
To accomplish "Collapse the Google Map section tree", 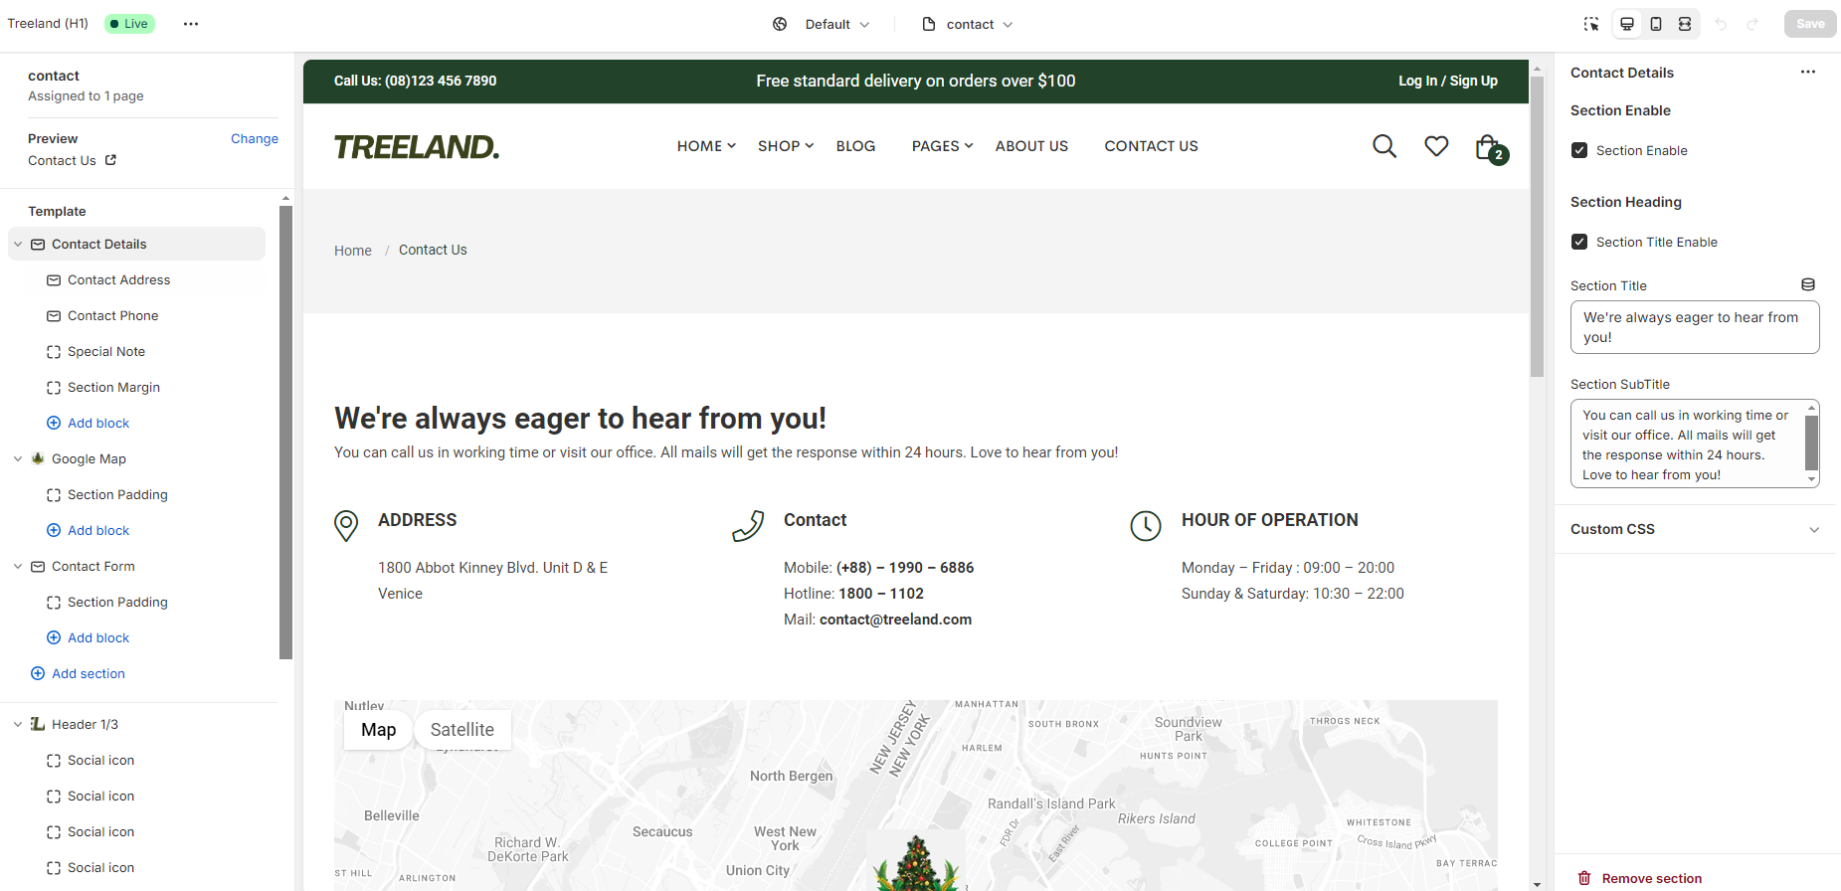I will [18, 458].
